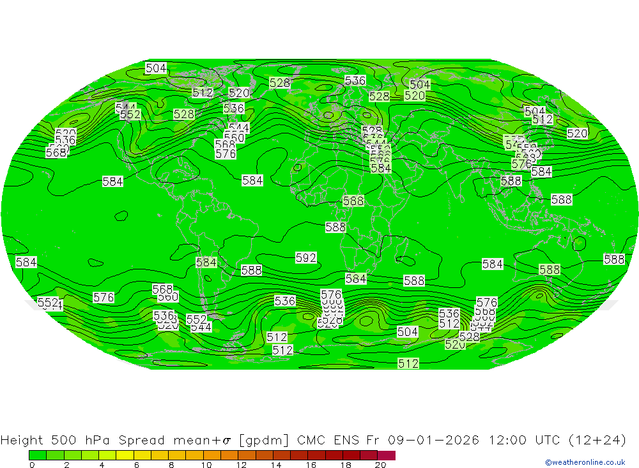639x468 pixels.
Task: Click the "588" contour label east of the Philippines
Action: 562,199
